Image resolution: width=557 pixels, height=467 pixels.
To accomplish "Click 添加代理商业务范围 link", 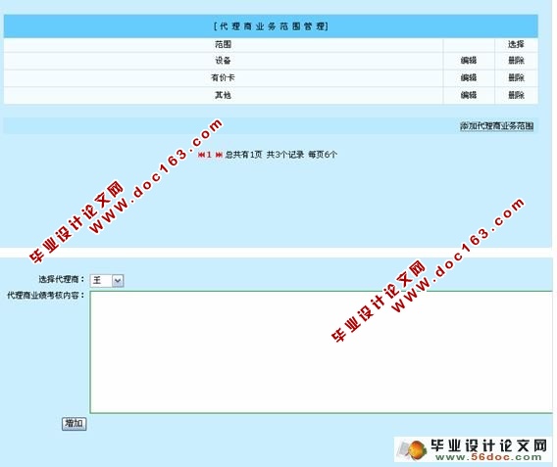I will tap(496, 126).
